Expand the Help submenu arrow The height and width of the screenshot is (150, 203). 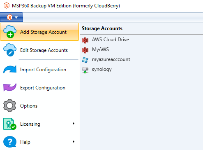(74, 142)
